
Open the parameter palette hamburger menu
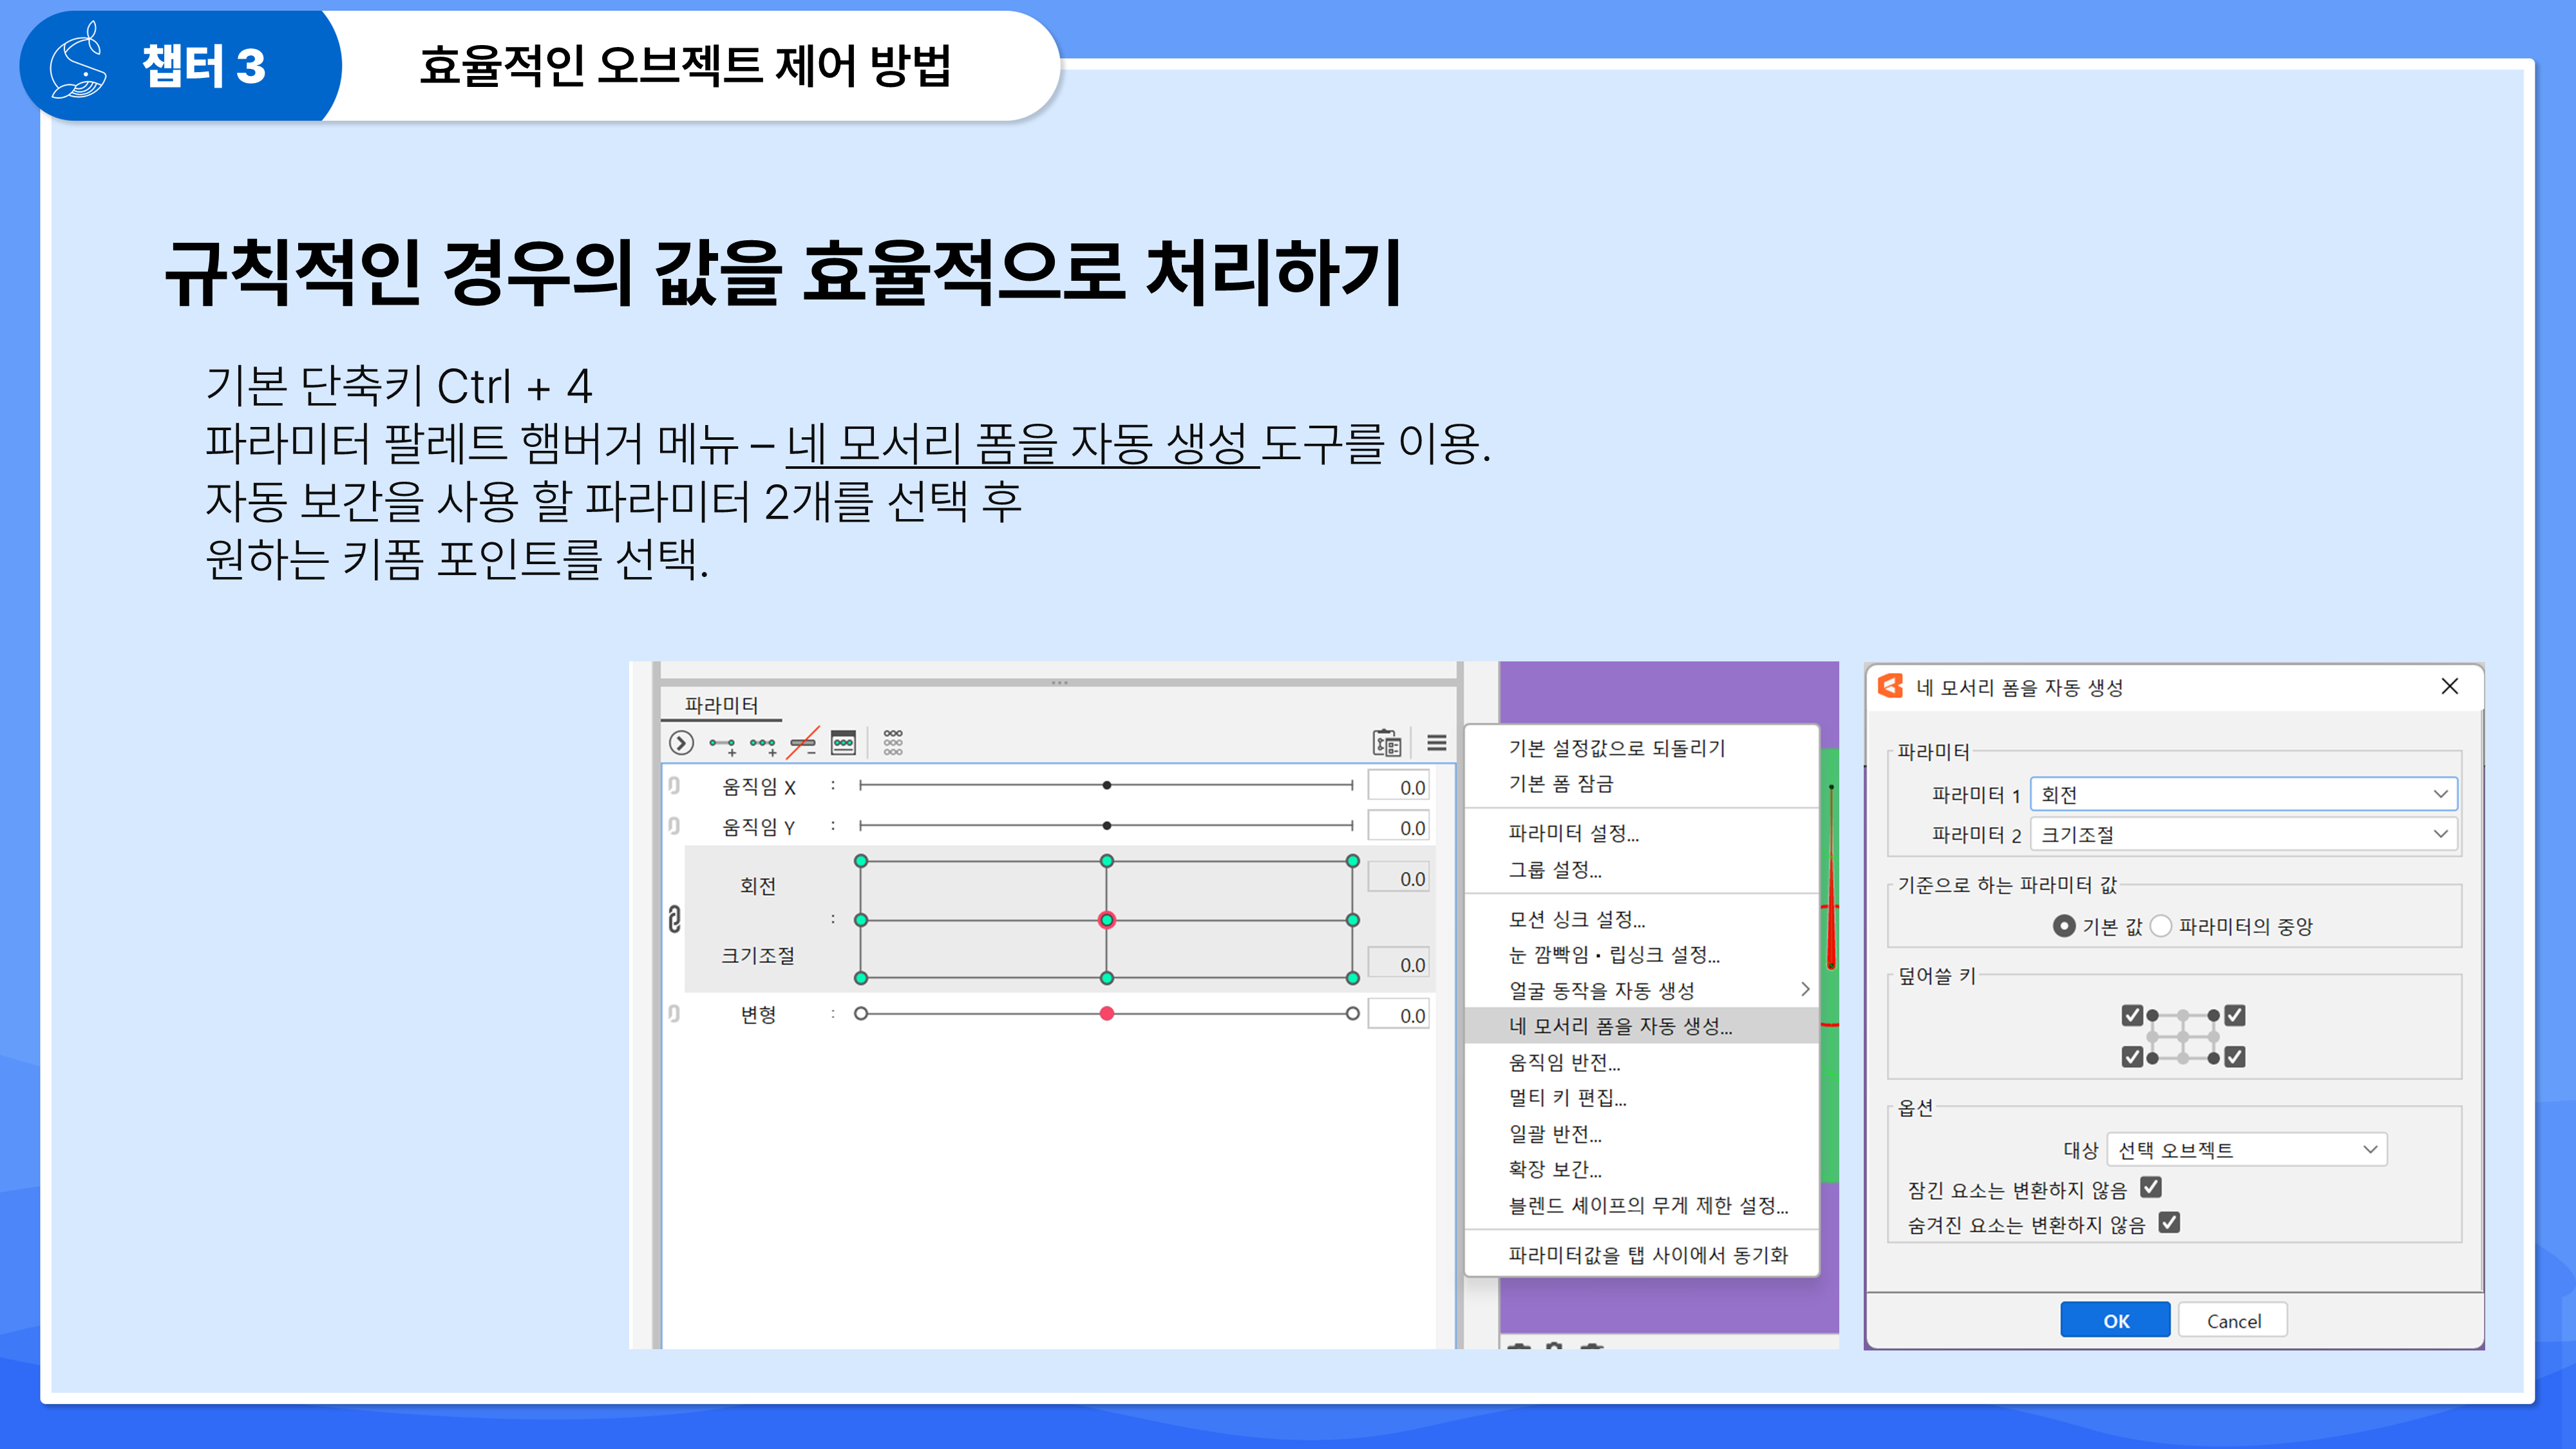[1436, 743]
